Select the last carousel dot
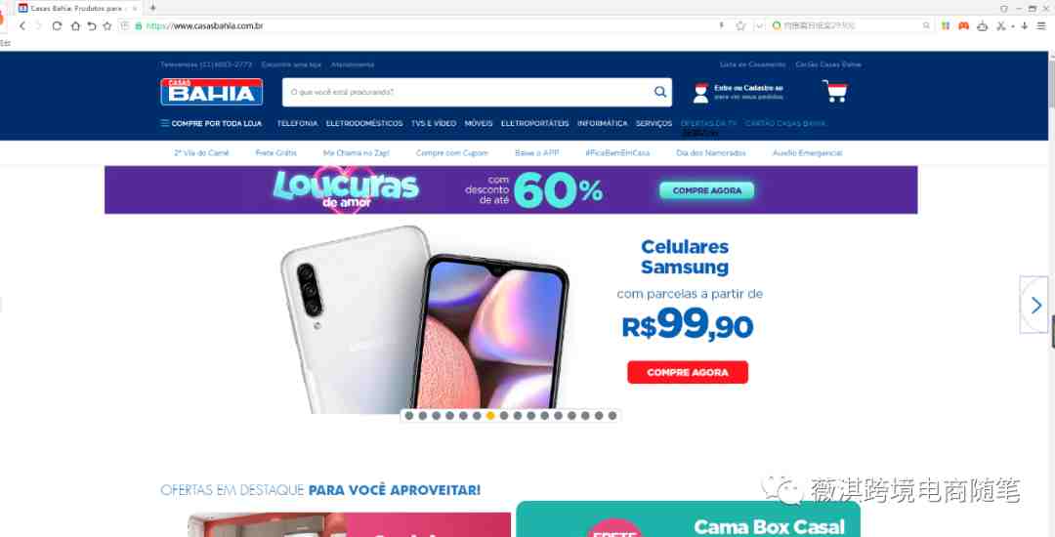Screen dimensions: 1055x537 tap(612, 416)
